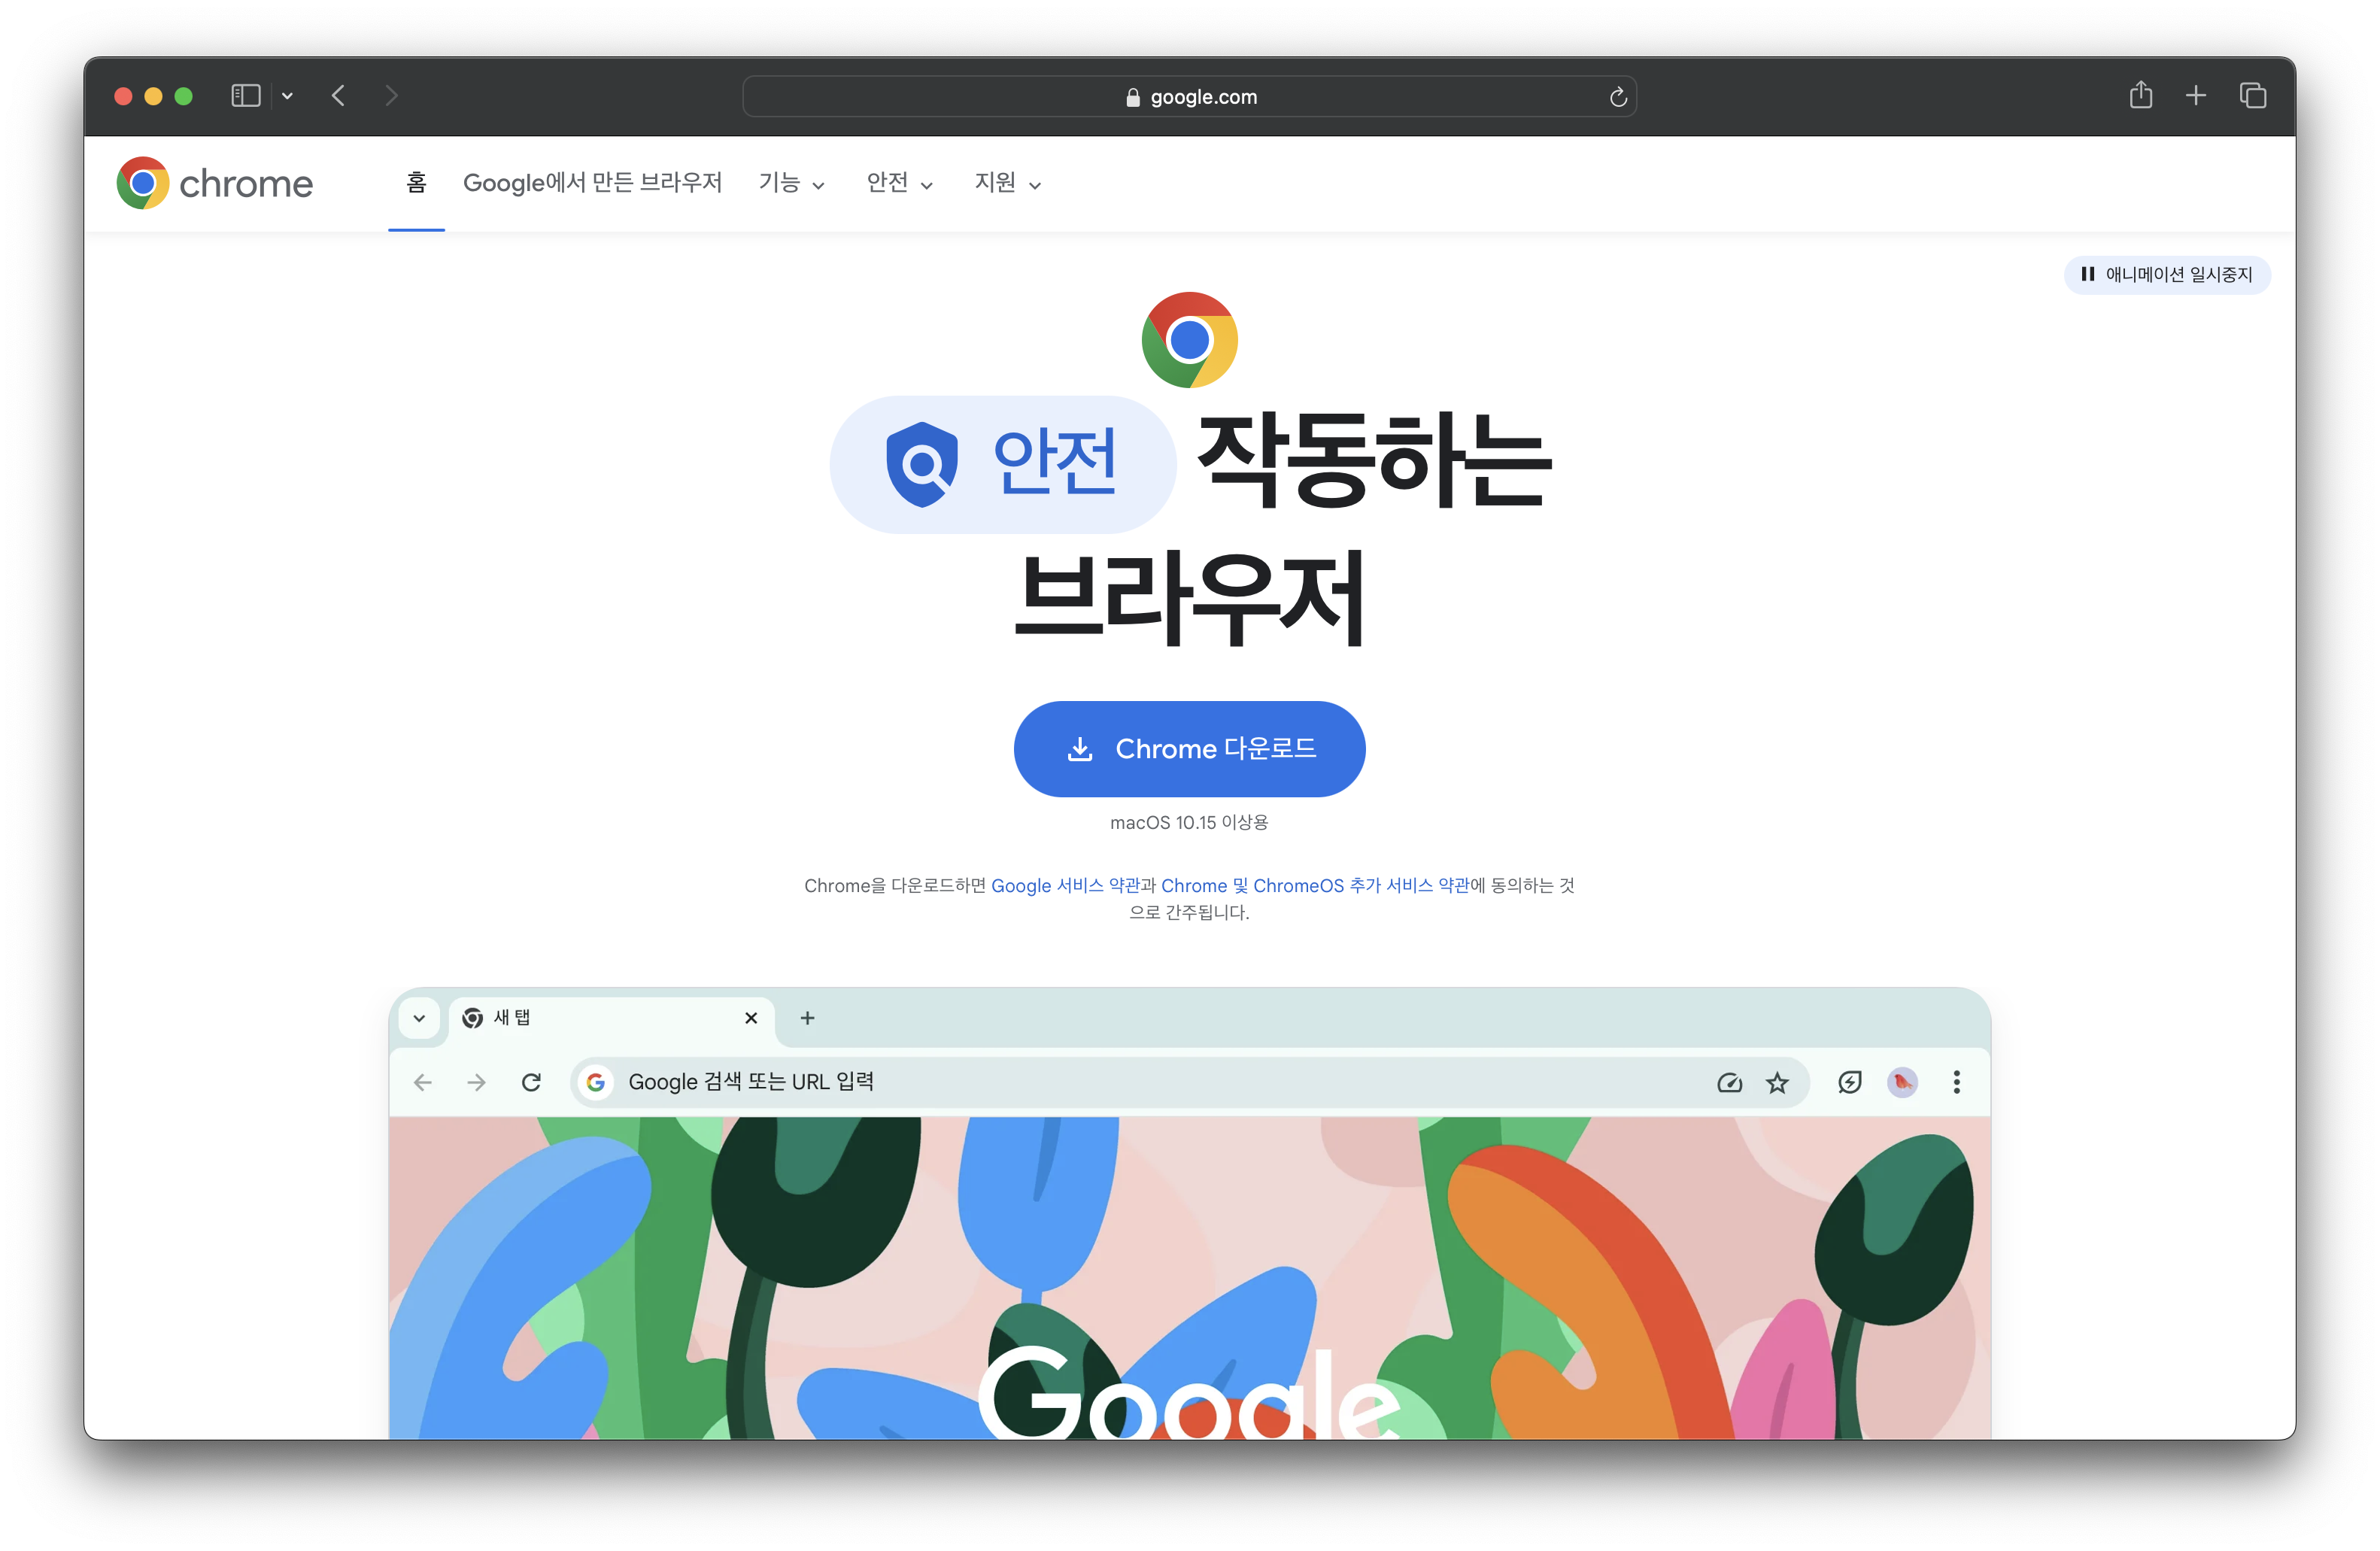Open tab search chevron in mock browser
2380x1551 pixels.
[419, 1018]
